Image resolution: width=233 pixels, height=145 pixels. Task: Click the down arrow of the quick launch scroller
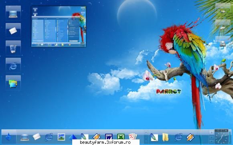[x=146, y=139]
